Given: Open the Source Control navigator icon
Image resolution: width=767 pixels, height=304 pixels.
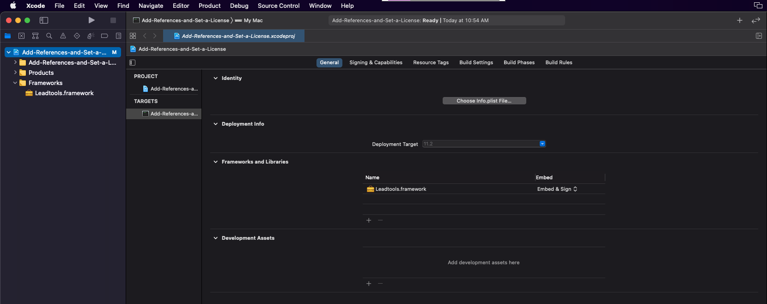Looking at the screenshot, I should 21,36.
